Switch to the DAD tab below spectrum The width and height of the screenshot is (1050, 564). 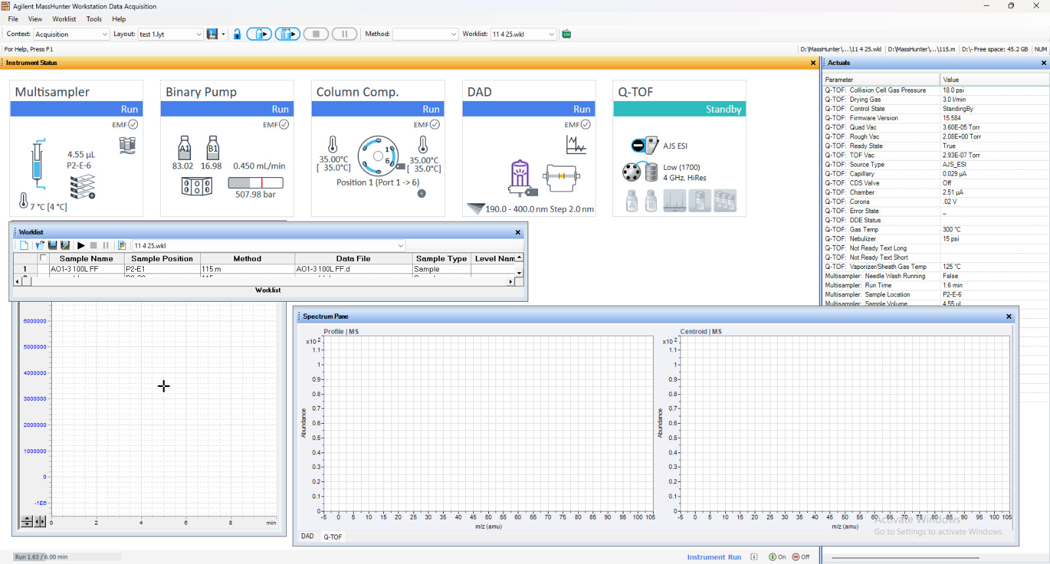tap(308, 536)
